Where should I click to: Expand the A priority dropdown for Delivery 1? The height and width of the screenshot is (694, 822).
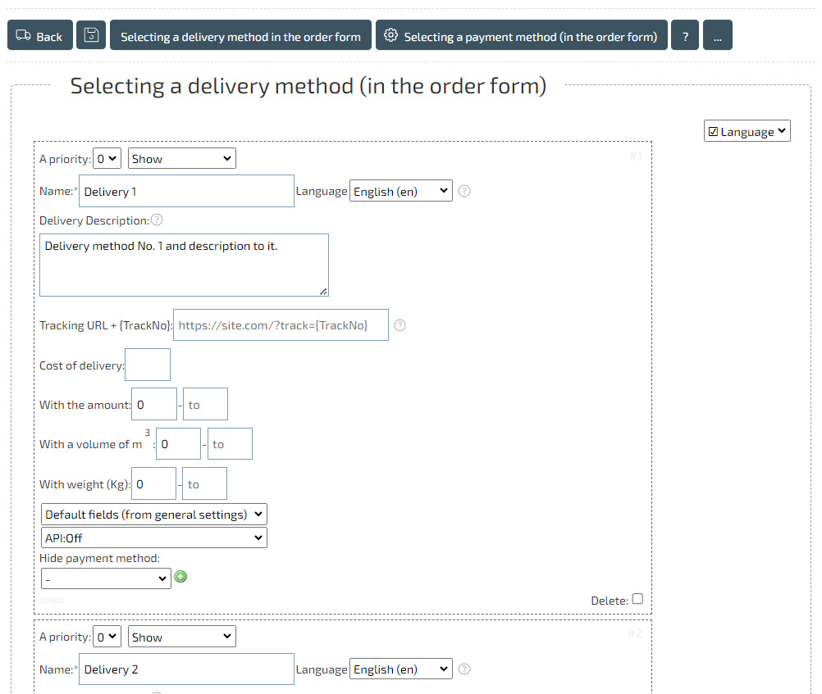coord(107,159)
